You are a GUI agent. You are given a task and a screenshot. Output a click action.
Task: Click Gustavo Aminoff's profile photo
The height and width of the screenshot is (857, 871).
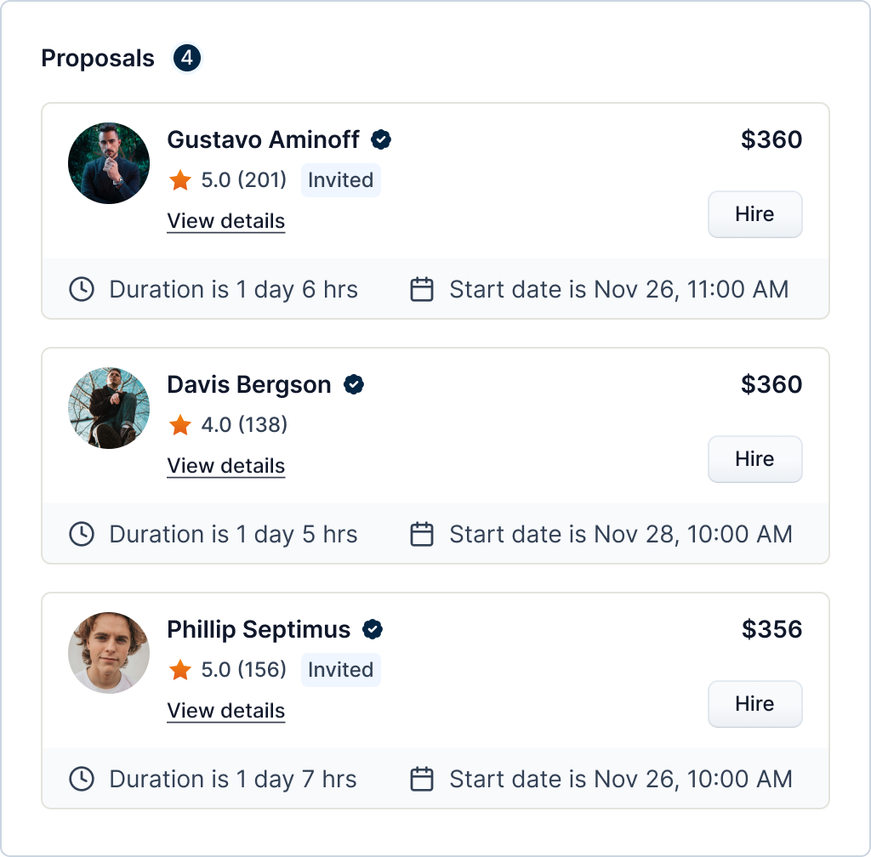pyautogui.click(x=109, y=163)
